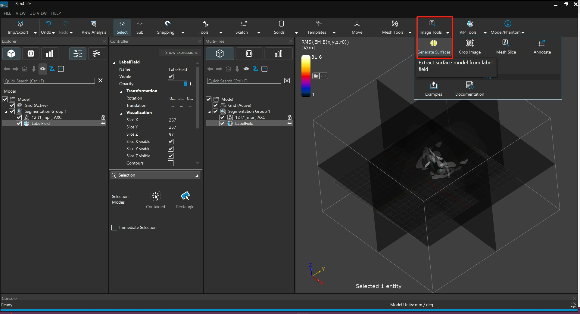Click the Show Expressions button

[x=181, y=52]
